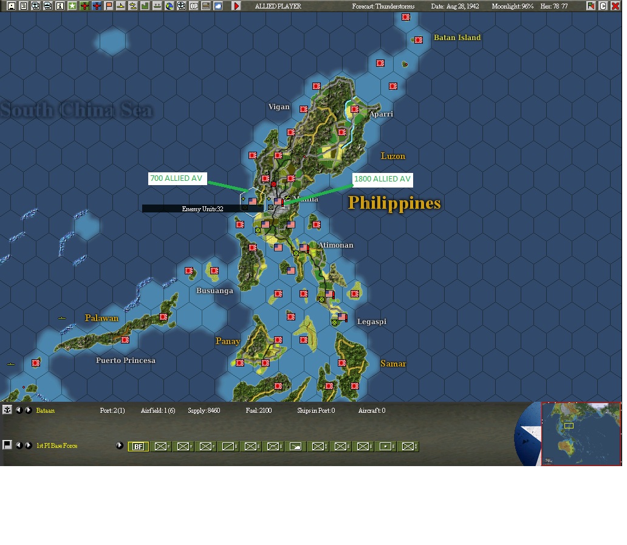Viewport: 627px width, 545px height.
Task: Click the 'Forecast: Thunderstorms' text
Action: click(383, 7)
